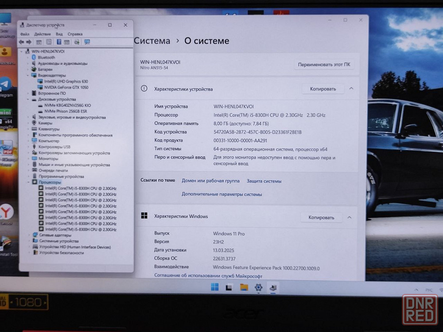The width and height of the screenshot is (443, 332).
Task: Select NVIDIA GeForce GTX 1050 device
Action: click(66, 87)
